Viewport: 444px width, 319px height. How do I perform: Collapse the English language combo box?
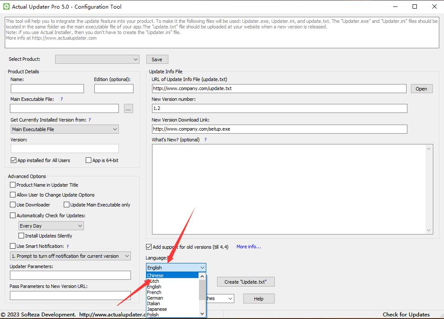pos(176,267)
